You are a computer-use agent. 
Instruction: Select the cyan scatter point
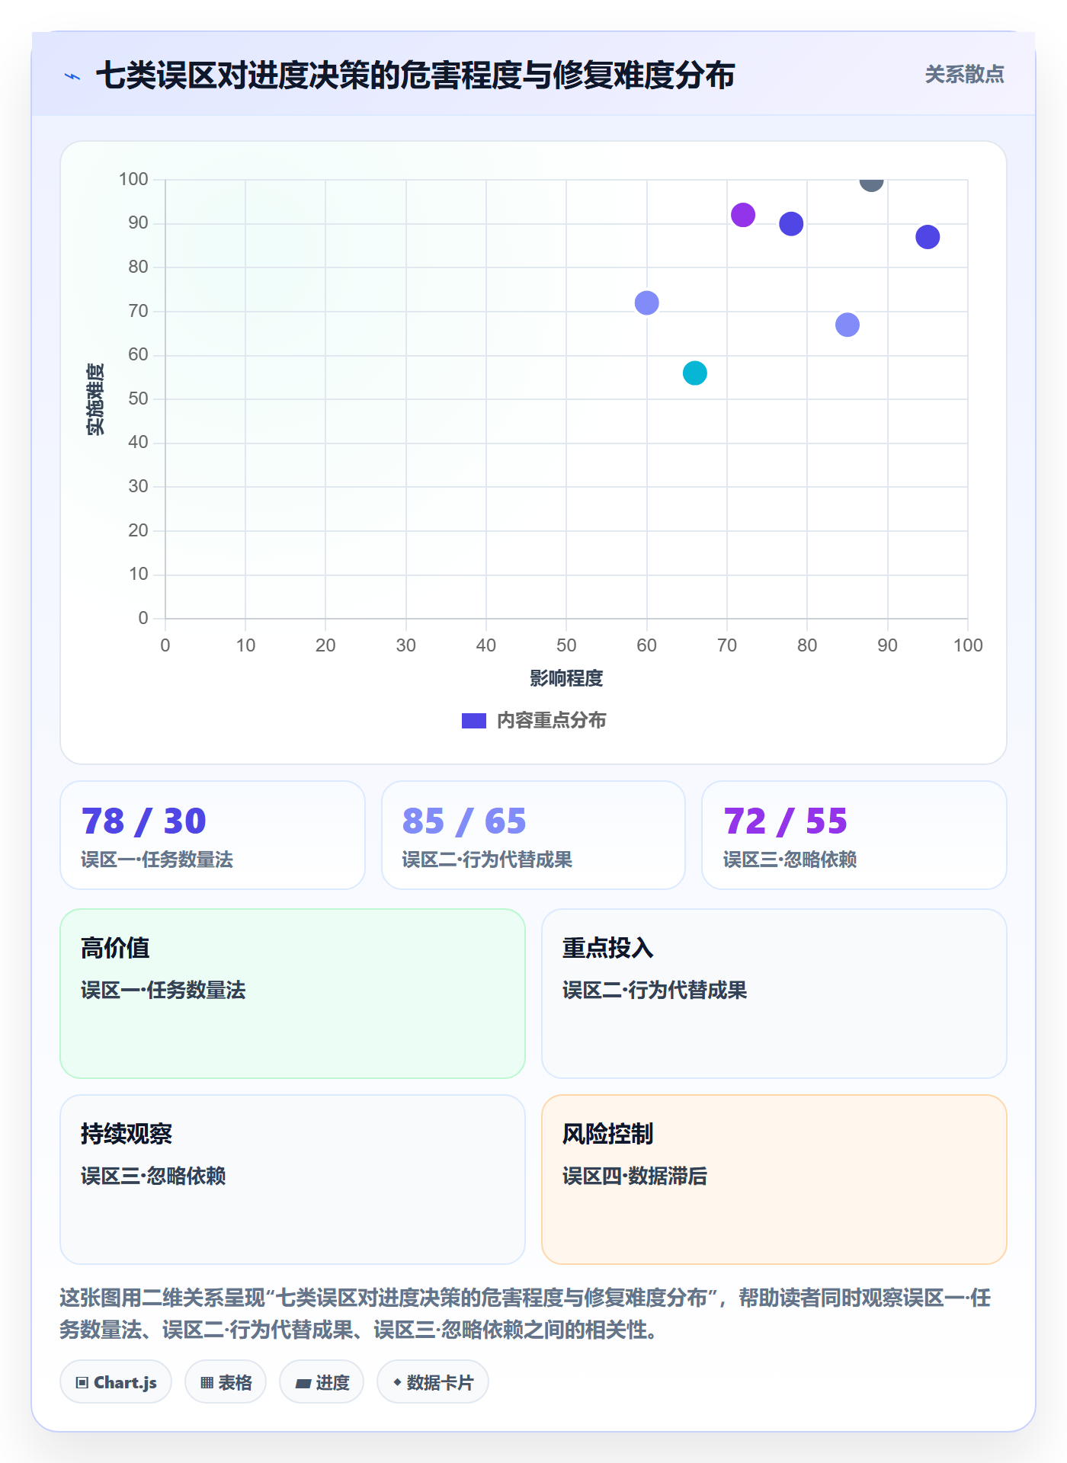point(695,373)
